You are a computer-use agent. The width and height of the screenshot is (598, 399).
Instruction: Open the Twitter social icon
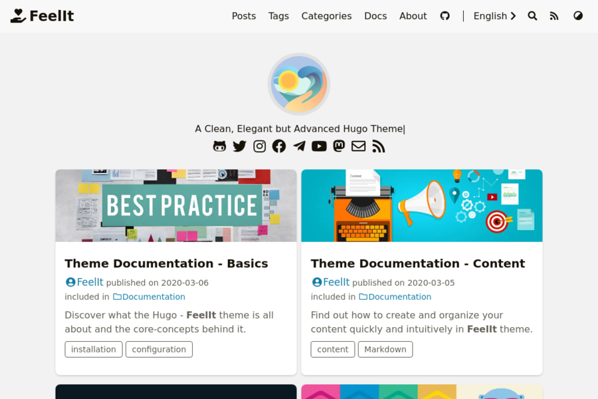(x=239, y=146)
